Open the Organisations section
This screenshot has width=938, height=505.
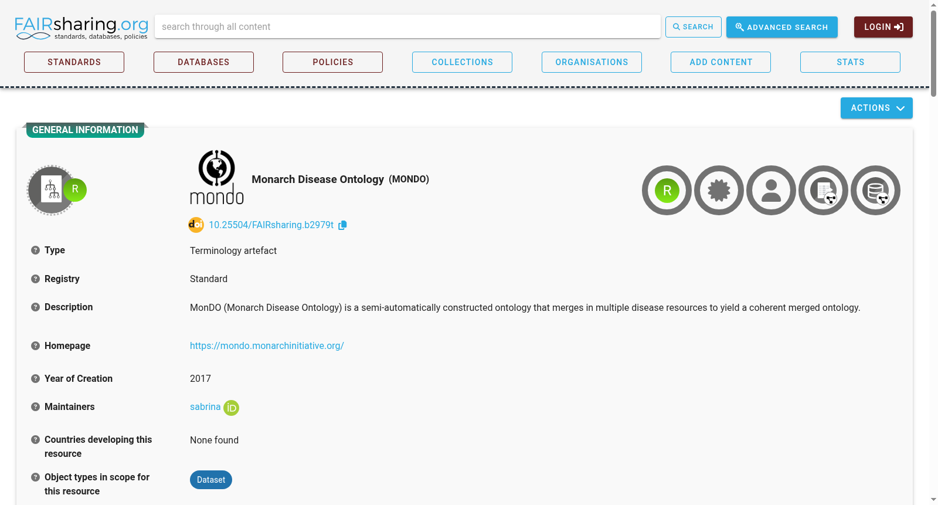tap(592, 62)
